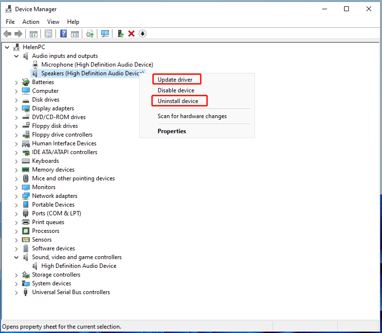Expand the System devices category
The width and height of the screenshot is (382, 333).
pyautogui.click(x=17, y=284)
